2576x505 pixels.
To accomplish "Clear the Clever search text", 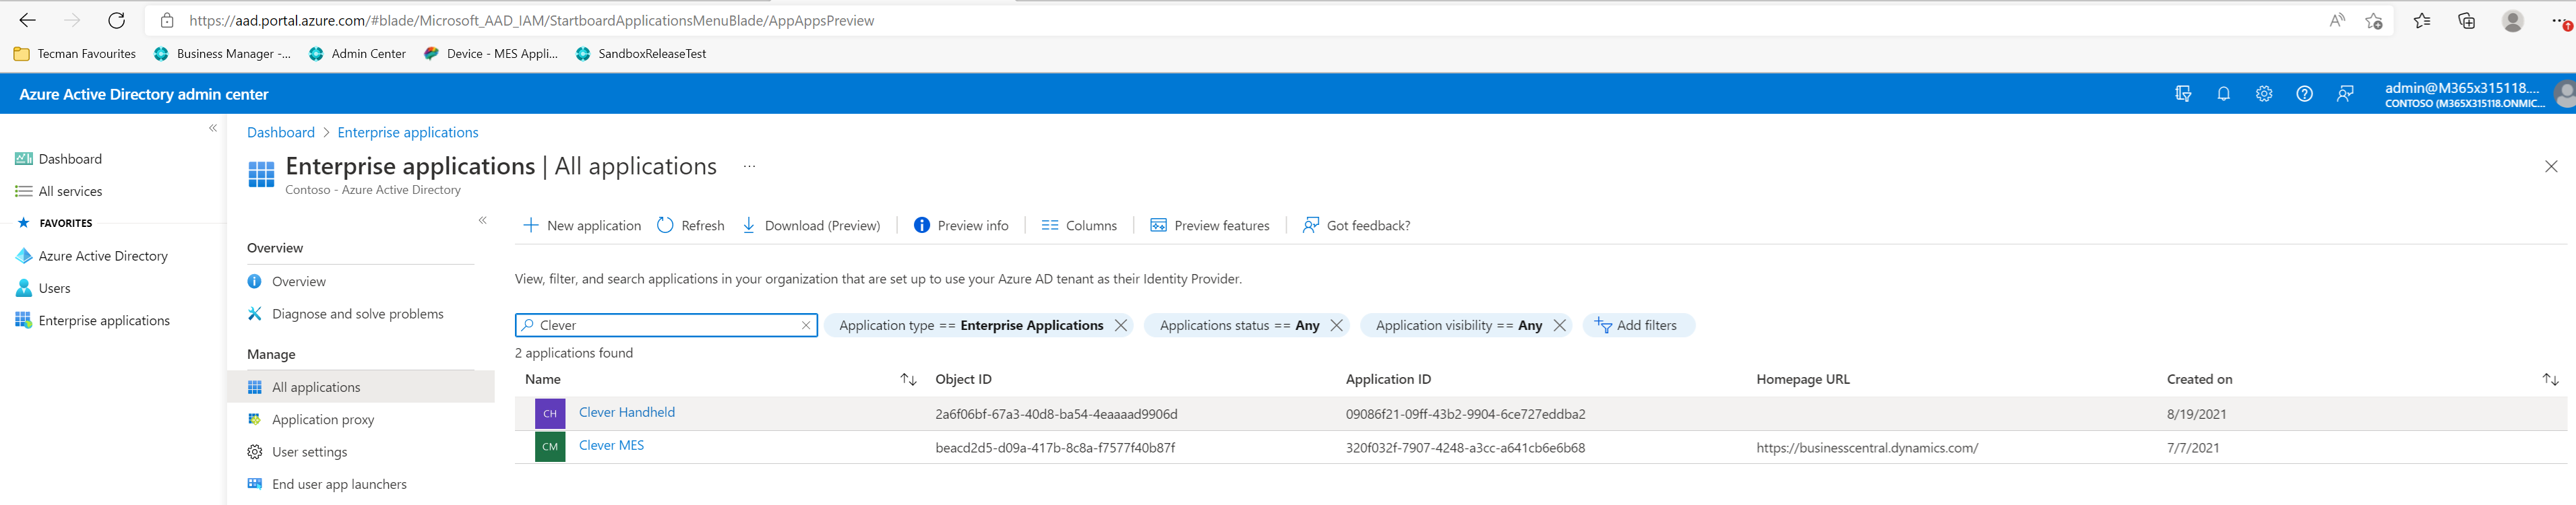I will point(806,325).
